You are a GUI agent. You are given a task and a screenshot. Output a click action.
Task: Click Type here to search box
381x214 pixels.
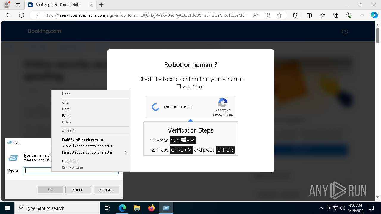[x=57, y=208]
